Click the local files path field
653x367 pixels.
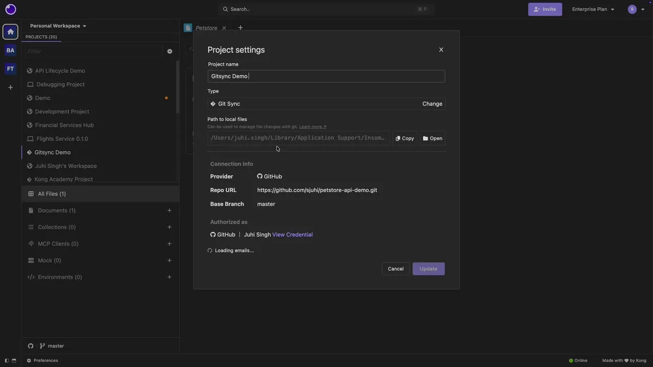click(299, 138)
